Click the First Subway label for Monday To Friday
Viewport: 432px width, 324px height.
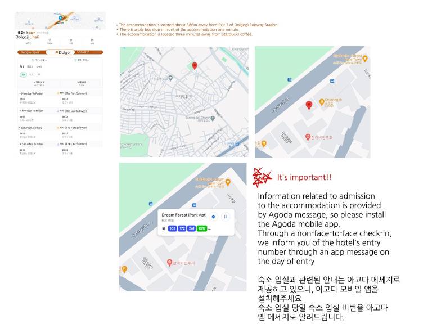[x=73, y=93]
